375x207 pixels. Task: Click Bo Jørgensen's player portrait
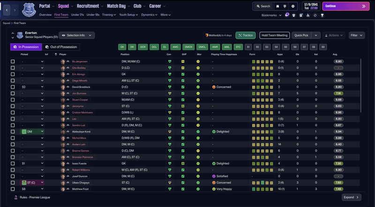(x=63, y=61)
